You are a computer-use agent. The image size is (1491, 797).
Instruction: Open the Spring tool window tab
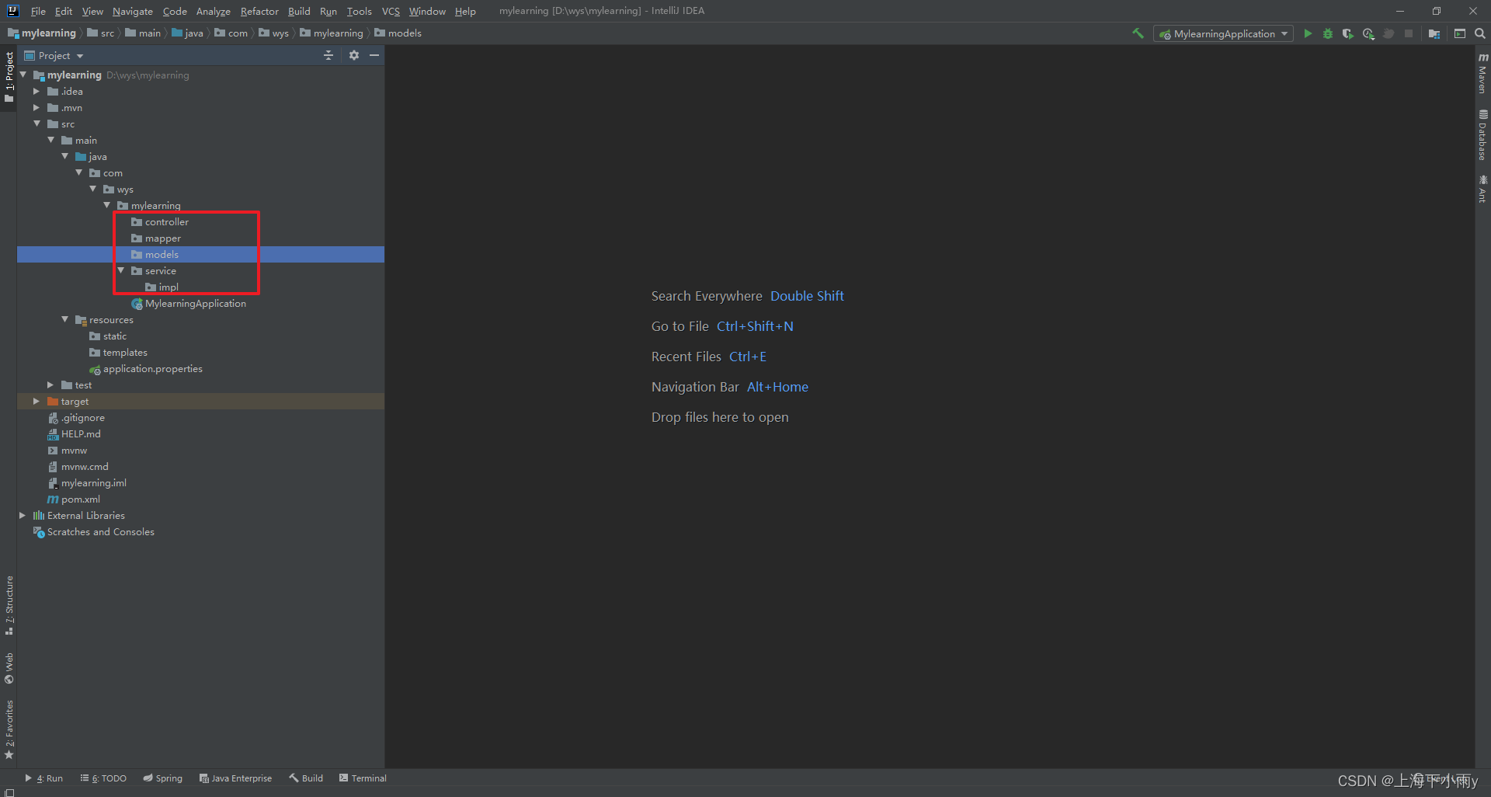point(163,778)
